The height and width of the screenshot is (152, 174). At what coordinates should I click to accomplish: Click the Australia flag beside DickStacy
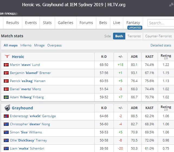tap(6, 140)
